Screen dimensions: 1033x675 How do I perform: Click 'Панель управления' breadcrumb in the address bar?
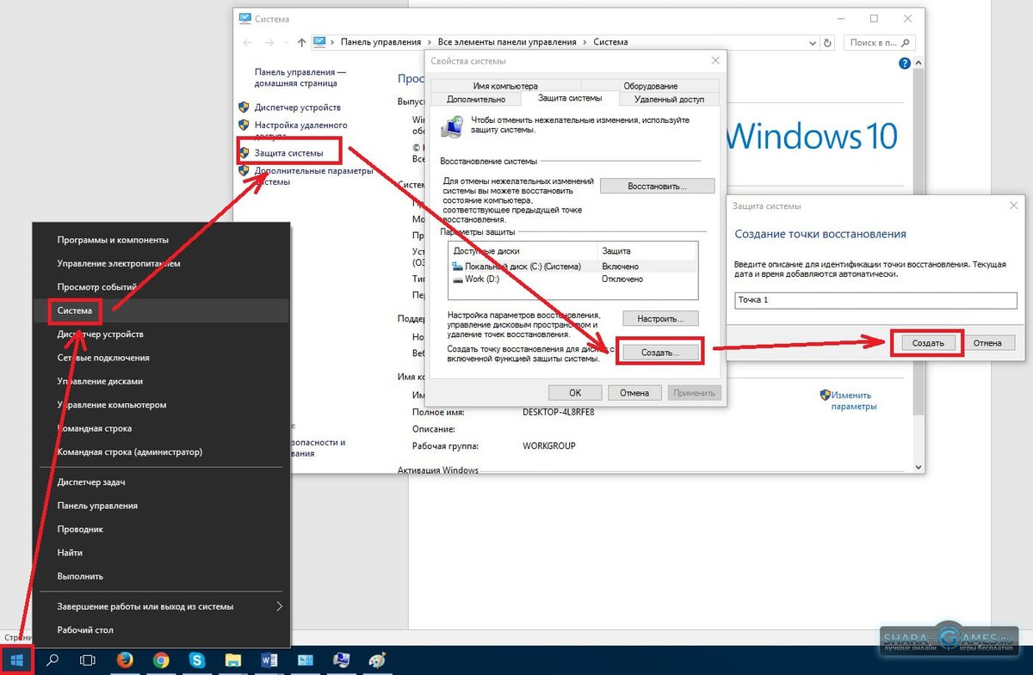[380, 42]
